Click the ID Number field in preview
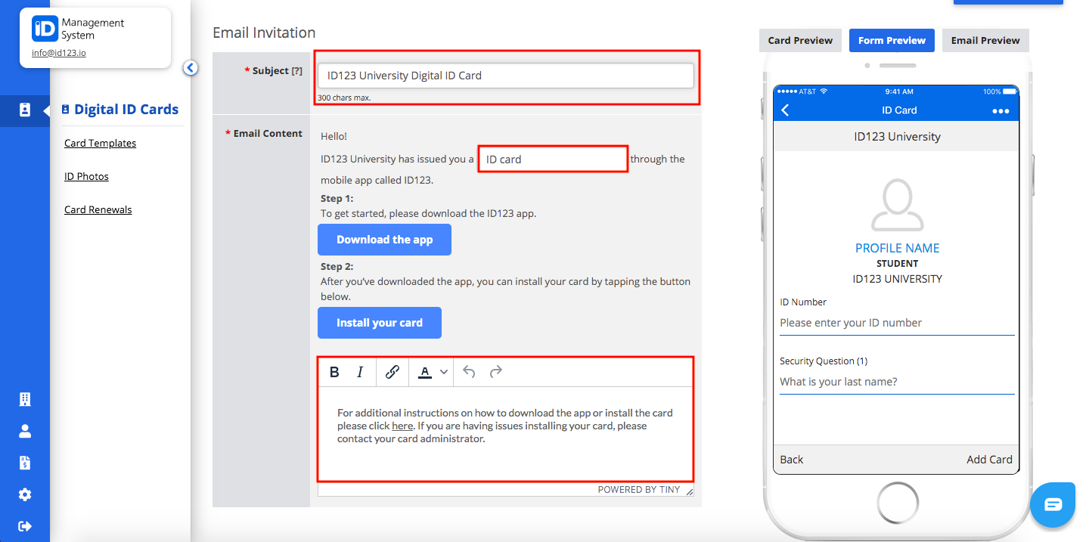The height and width of the screenshot is (542, 1089). click(897, 323)
